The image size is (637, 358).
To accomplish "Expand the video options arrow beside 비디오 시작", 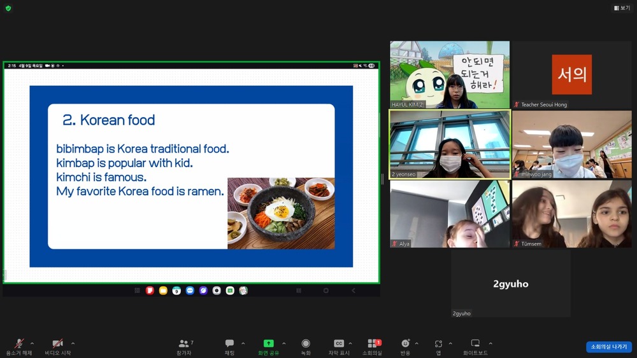I will click(73, 343).
